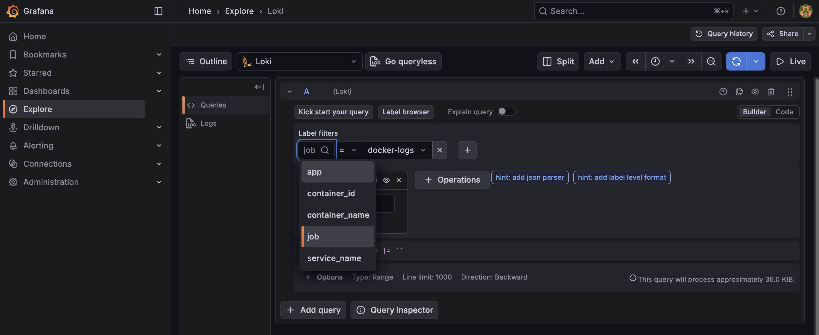This screenshot has width=819, height=335.
Task: Delete query A trash icon
Action: [x=771, y=92]
